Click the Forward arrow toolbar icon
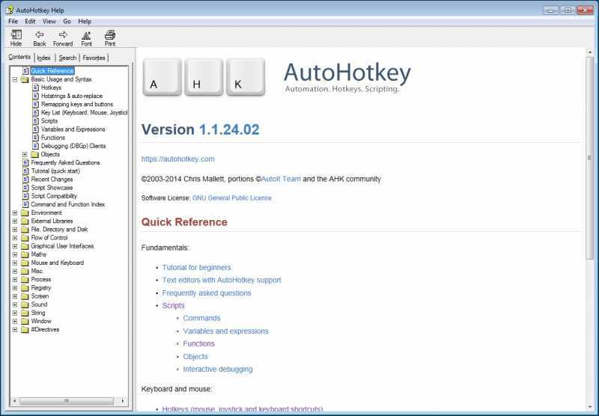 click(63, 35)
